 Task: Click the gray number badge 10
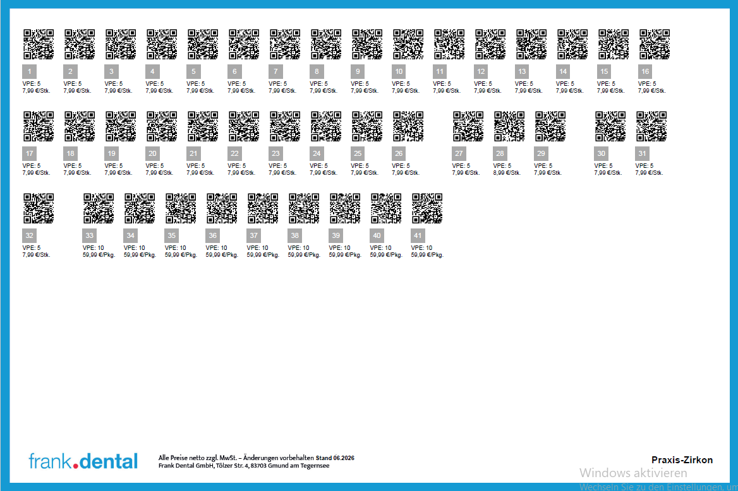[399, 71]
